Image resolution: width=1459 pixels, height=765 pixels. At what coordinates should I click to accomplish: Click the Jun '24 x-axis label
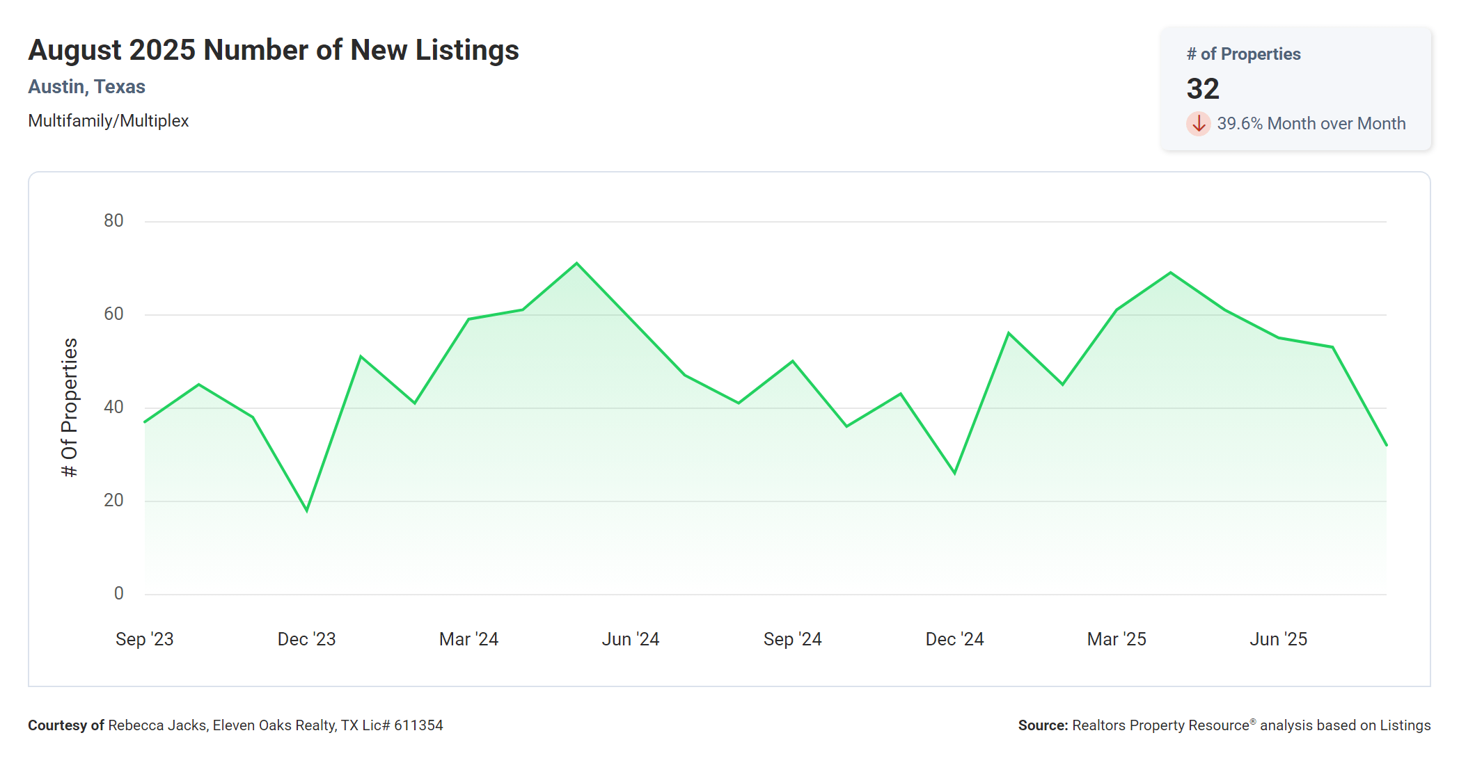click(x=630, y=639)
